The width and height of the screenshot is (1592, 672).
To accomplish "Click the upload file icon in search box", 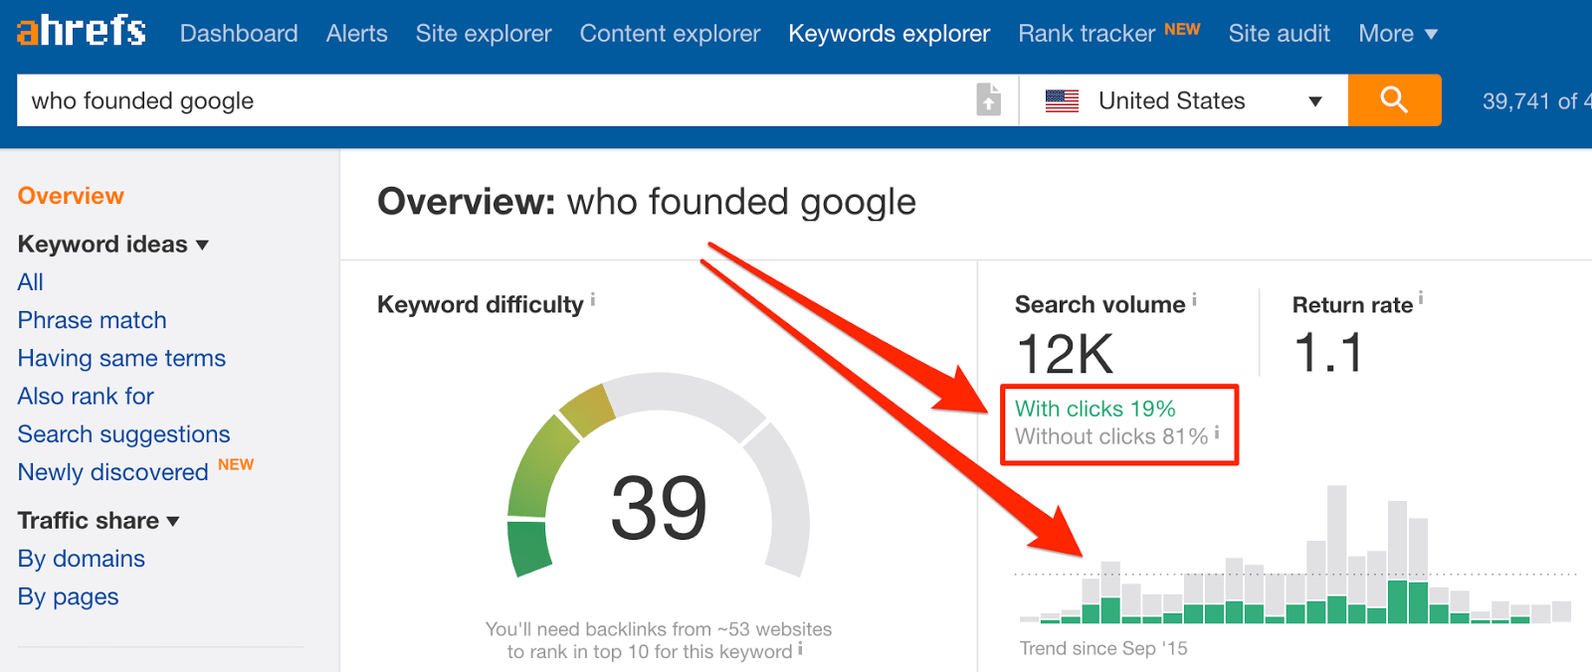I will (x=988, y=100).
